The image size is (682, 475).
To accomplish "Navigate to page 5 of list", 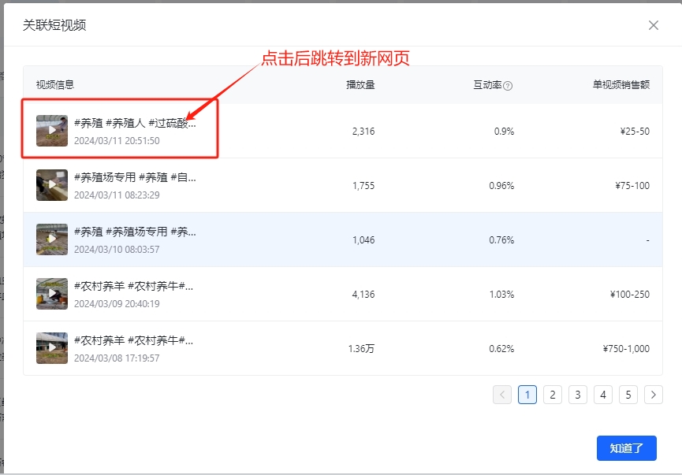I will 628,395.
